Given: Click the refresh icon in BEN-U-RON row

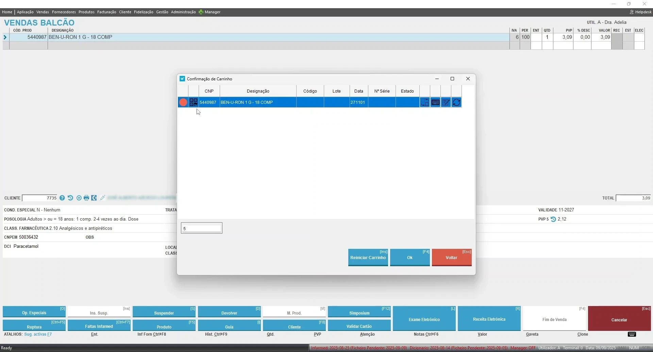Looking at the screenshot, I should (456, 102).
